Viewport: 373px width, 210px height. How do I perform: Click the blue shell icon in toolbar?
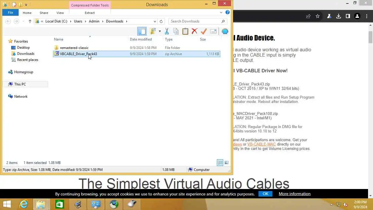click(x=225, y=31)
